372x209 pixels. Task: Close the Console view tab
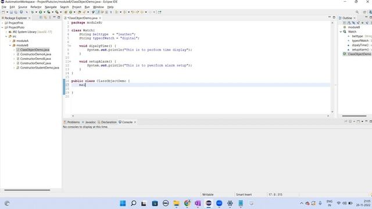click(x=135, y=122)
